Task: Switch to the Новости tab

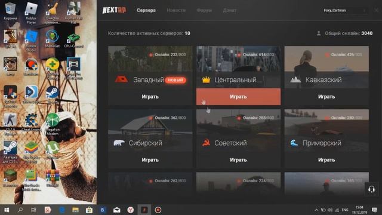Action: click(x=176, y=10)
